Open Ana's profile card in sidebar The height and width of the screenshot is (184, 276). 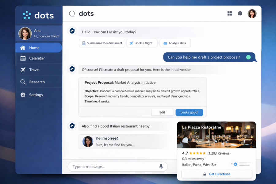coord(39,33)
